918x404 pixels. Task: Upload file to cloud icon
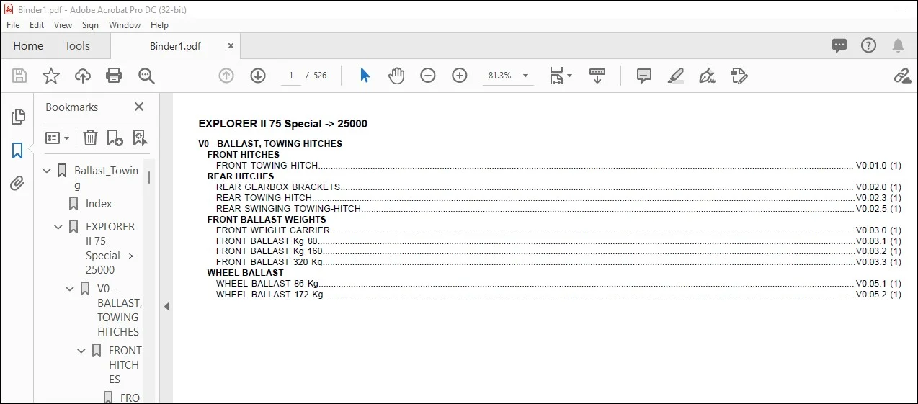point(83,76)
